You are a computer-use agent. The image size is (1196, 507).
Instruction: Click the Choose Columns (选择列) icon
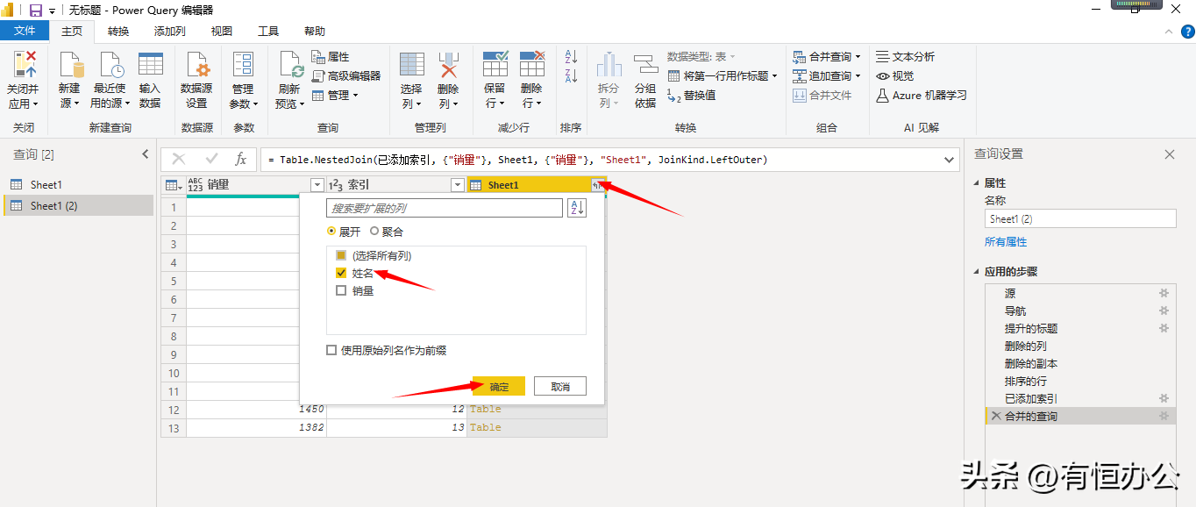tap(411, 65)
